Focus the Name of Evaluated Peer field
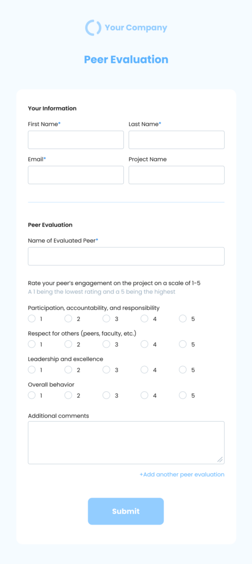 126,256
